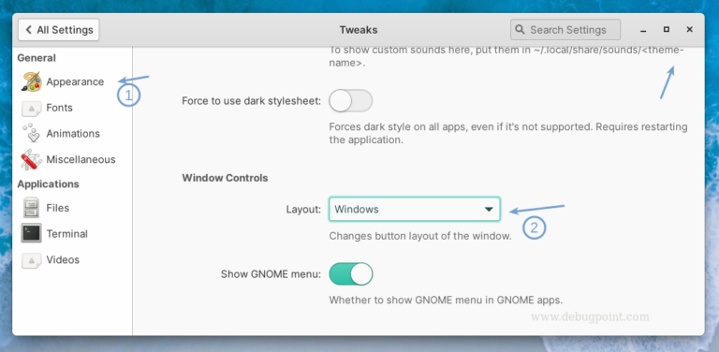Click the Videos sidebar icon
Image resolution: width=719 pixels, height=352 pixels.
(31, 260)
